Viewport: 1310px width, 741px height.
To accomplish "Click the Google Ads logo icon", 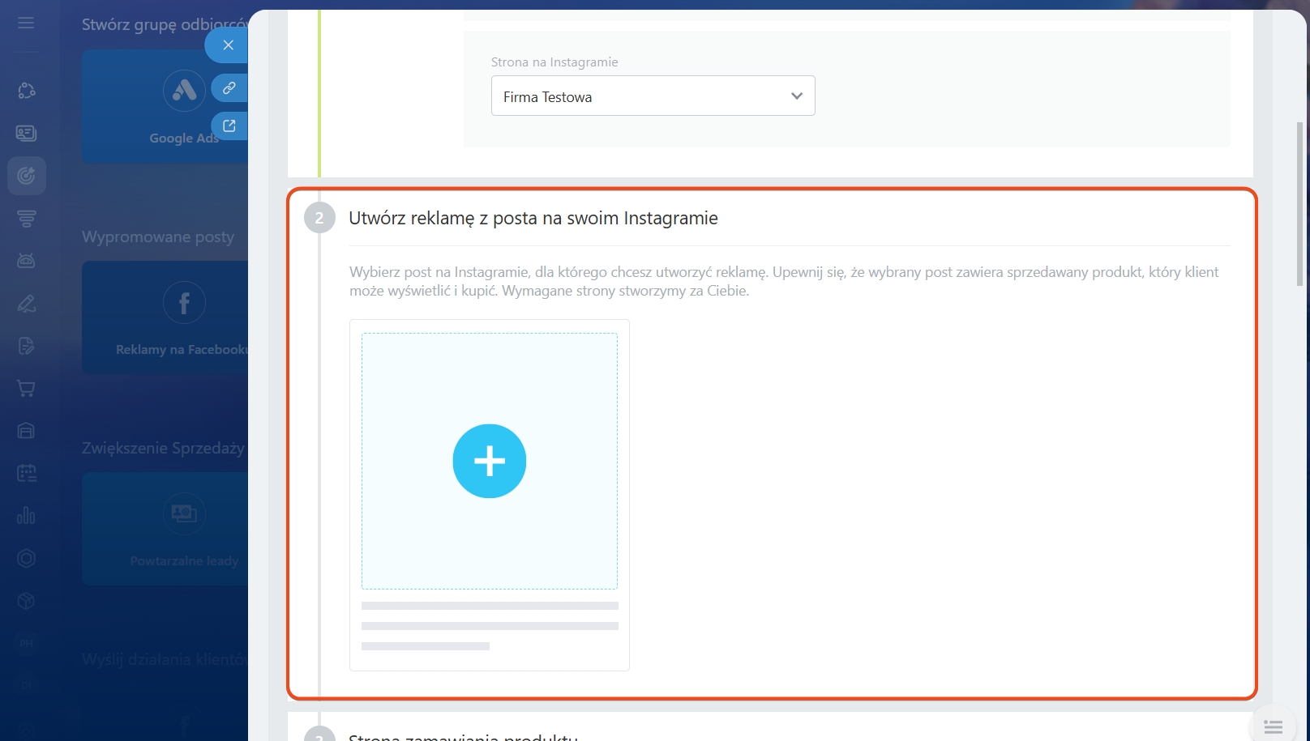I will (x=184, y=90).
